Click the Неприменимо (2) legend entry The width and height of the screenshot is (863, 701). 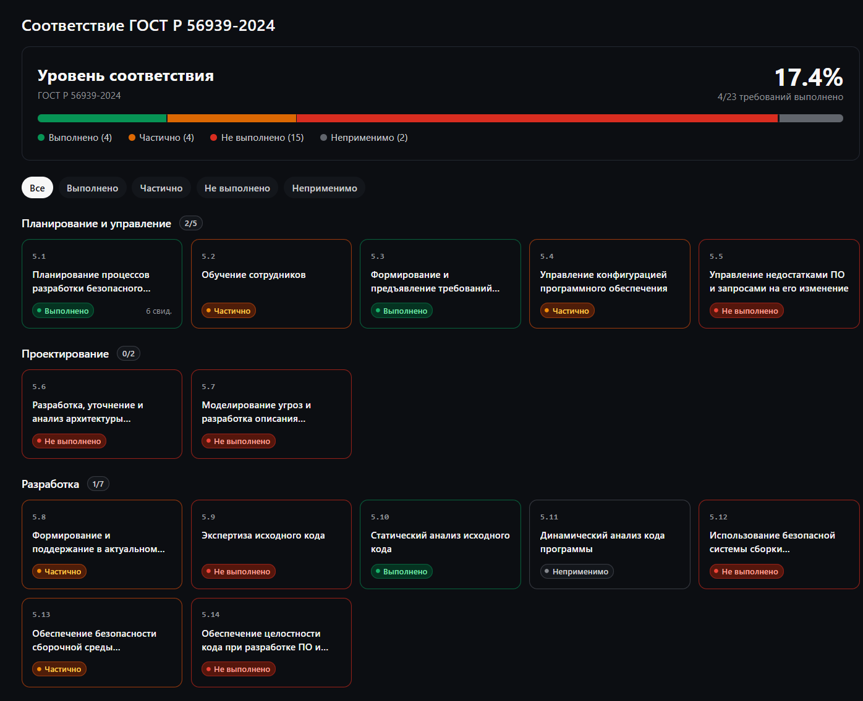pyautogui.click(x=364, y=138)
